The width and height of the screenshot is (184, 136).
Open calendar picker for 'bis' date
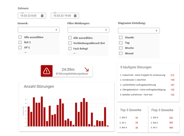point(75,16)
